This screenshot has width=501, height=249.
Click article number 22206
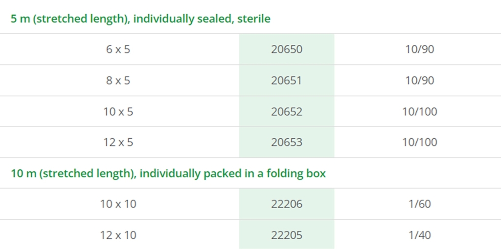[287, 204]
